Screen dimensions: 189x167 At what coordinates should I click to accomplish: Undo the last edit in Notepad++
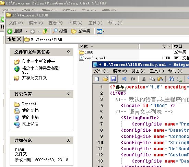click(124, 79)
